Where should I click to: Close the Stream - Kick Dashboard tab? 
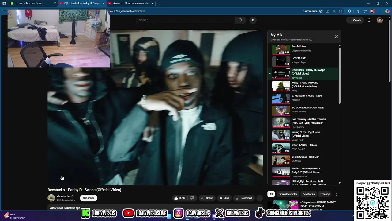click(55, 3)
